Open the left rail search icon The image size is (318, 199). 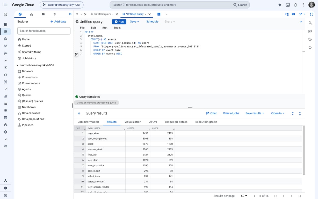click(5, 15)
